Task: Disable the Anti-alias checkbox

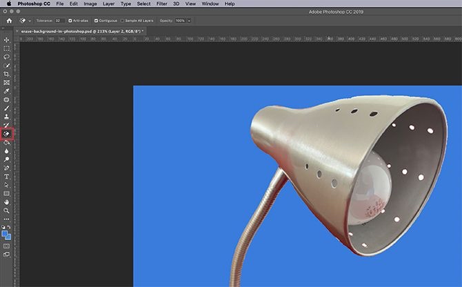Action: tap(70, 21)
